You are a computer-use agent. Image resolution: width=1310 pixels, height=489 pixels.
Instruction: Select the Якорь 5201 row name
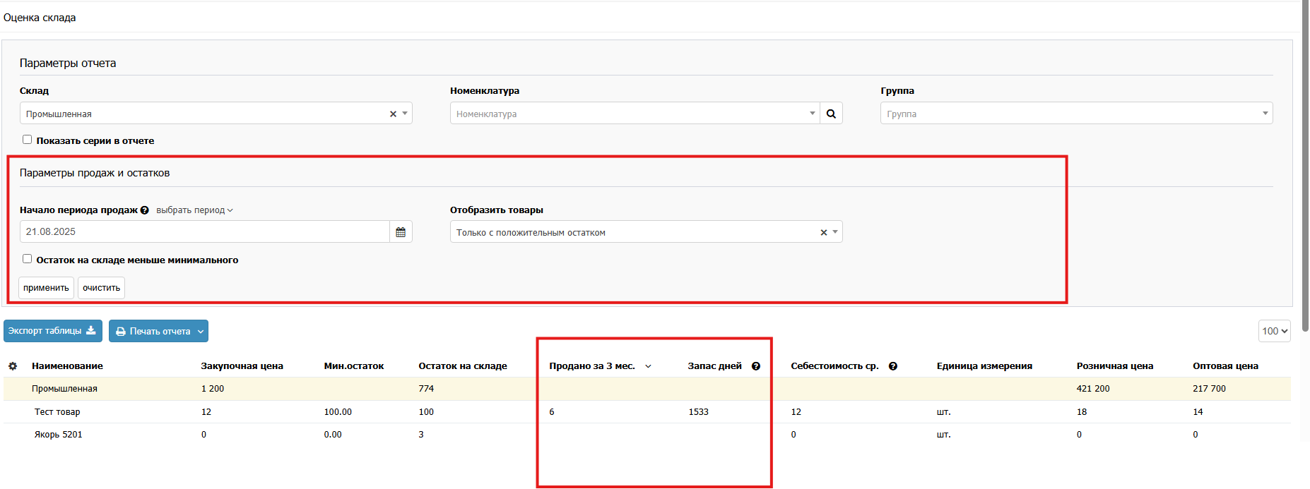[59, 435]
